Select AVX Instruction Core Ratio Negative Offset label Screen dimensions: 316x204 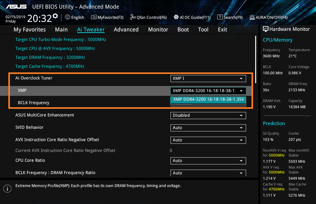point(57,140)
